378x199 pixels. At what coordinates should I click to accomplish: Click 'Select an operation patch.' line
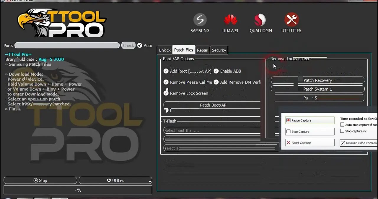33,99
